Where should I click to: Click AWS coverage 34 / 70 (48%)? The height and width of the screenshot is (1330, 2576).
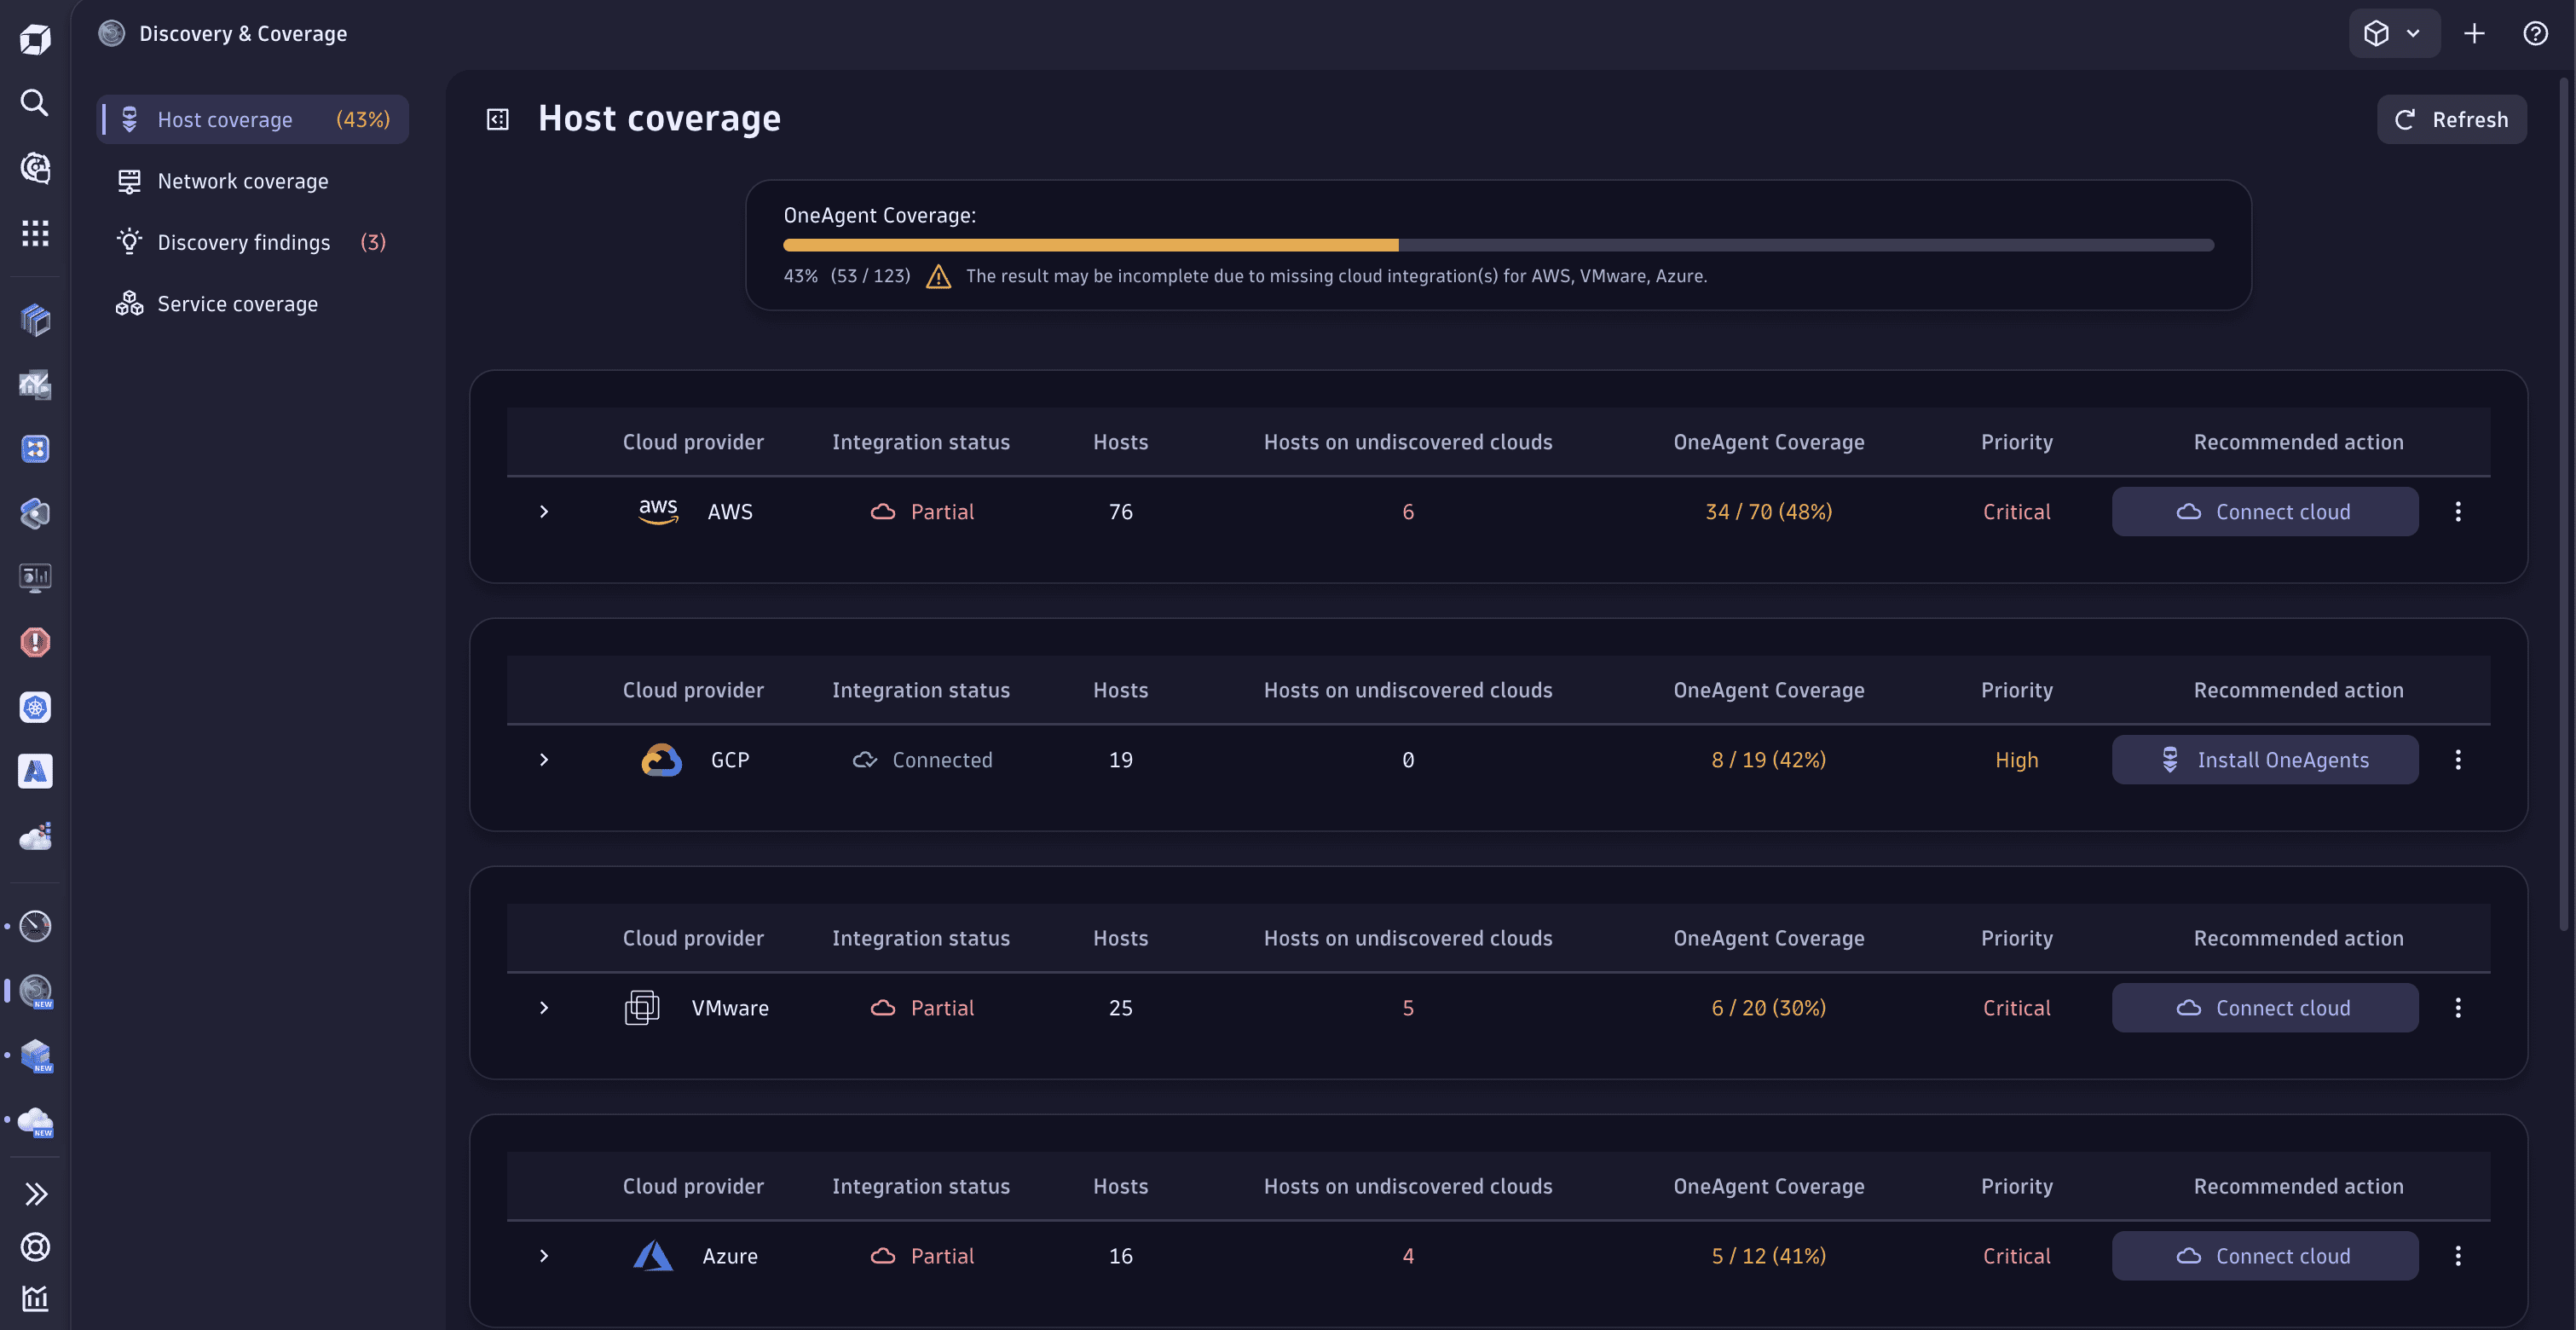point(1768,512)
